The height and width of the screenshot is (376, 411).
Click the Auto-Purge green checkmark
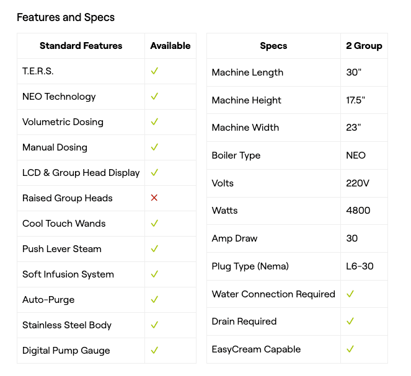tap(154, 300)
